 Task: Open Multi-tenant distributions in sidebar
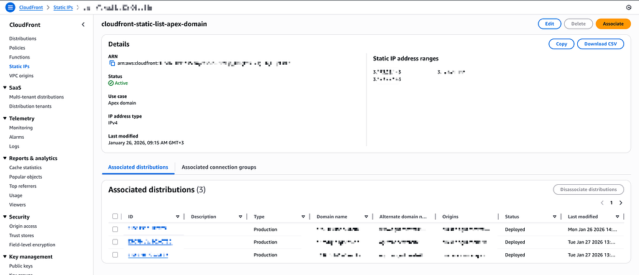tap(36, 97)
